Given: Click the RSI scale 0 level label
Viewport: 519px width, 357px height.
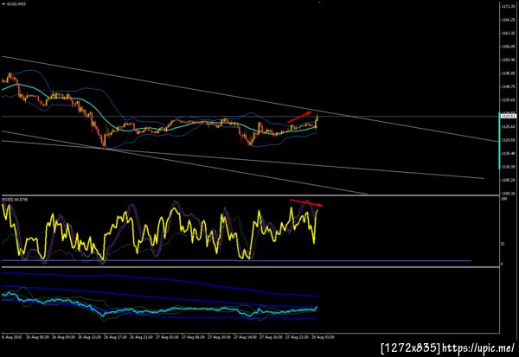Looking at the screenshot, I should pyautogui.click(x=502, y=264).
